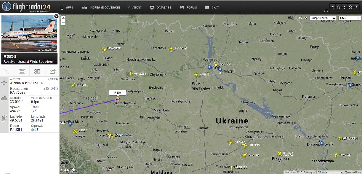The height and width of the screenshot is (174, 362).
Task: Select the BAW277 aircraft icon
Action: pos(104,49)
